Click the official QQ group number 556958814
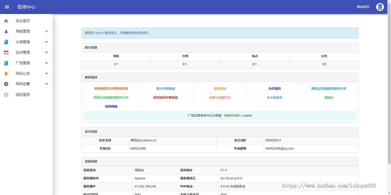Screen dimensions: 391x195 coord(273,140)
